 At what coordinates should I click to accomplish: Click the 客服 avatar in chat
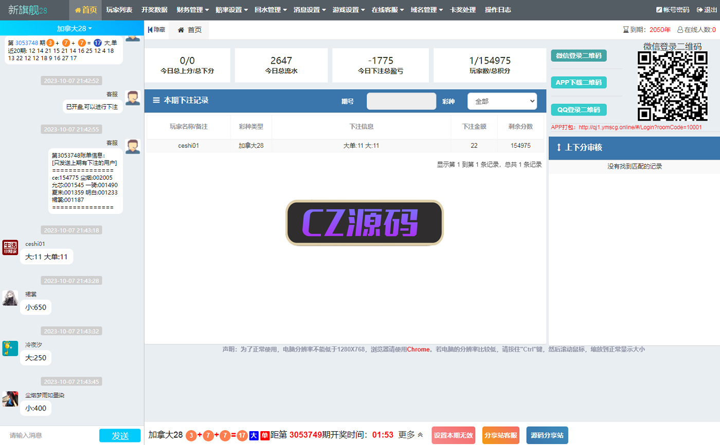[x=133, y=98]
